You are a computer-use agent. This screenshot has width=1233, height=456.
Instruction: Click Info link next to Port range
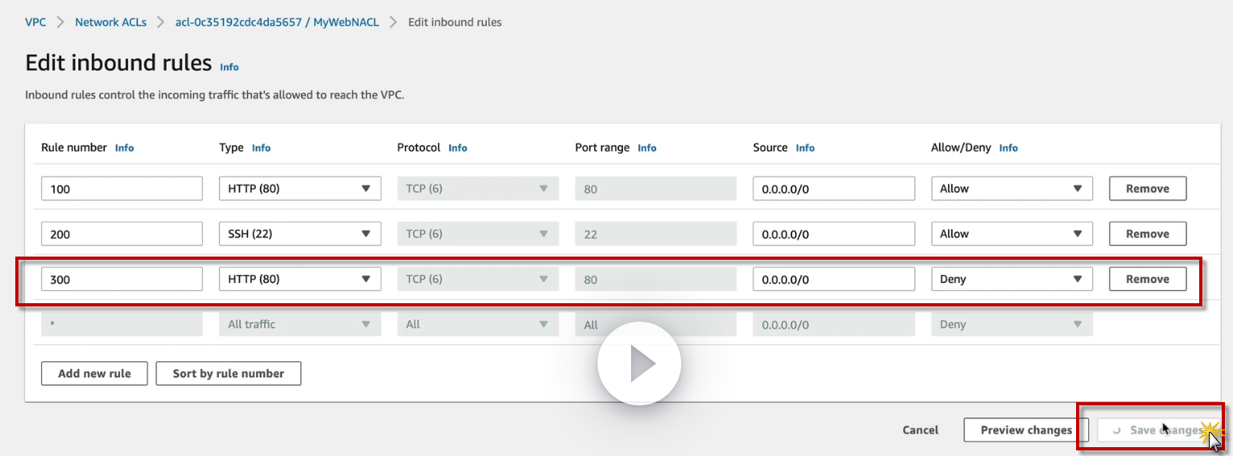(646, 148)
